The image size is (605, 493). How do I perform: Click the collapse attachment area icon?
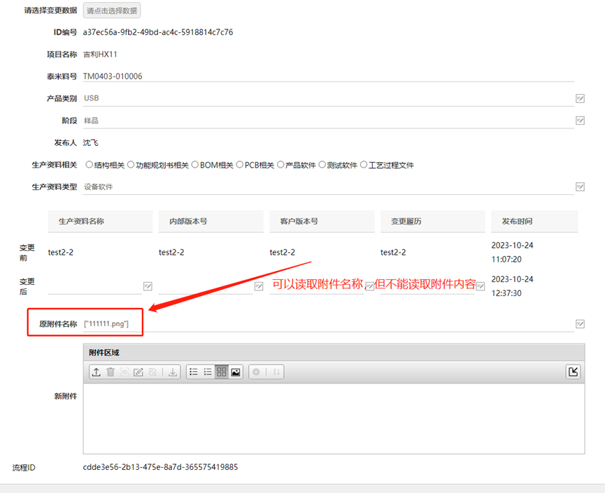573,371
